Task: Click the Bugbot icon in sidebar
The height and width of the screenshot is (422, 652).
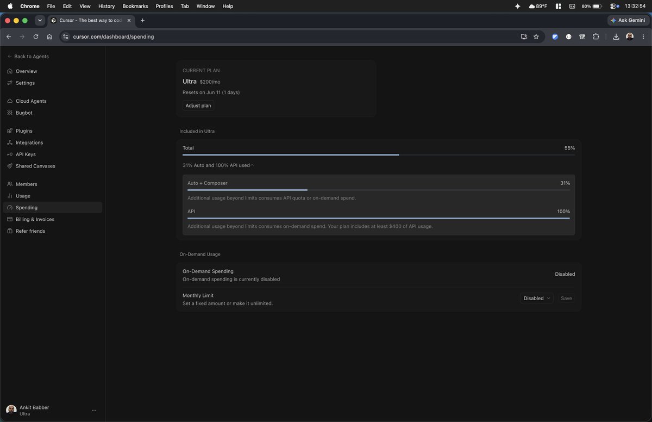Action: coord(10,113)
